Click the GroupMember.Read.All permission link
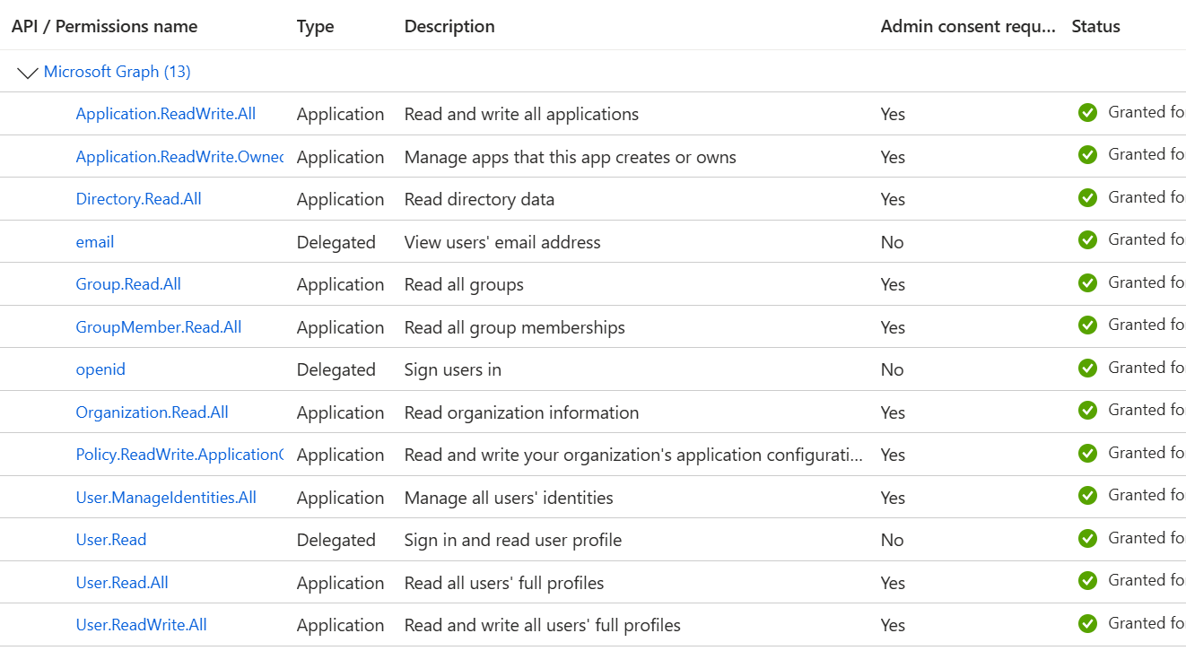Viewport: 1186px width, 668px height. [158, 326]
